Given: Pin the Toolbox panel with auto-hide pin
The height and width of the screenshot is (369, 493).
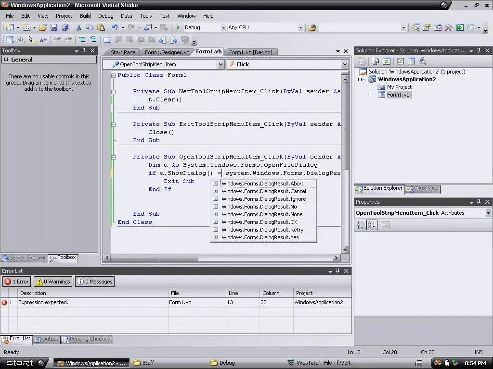Looking at the screenshot, I should (x=84, y=50).
